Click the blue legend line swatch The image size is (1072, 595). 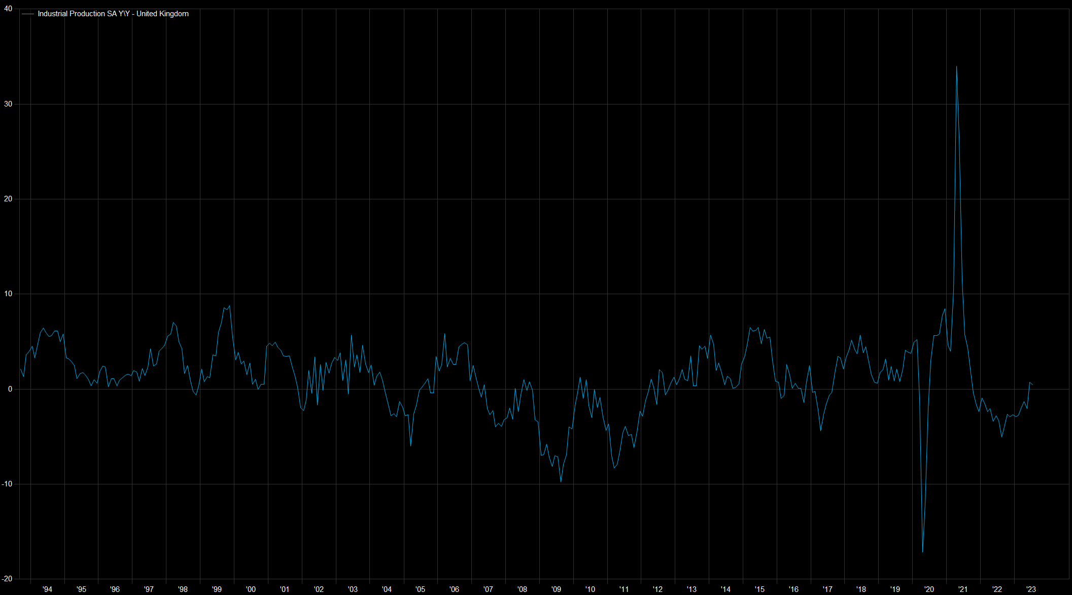pos(28,14)
